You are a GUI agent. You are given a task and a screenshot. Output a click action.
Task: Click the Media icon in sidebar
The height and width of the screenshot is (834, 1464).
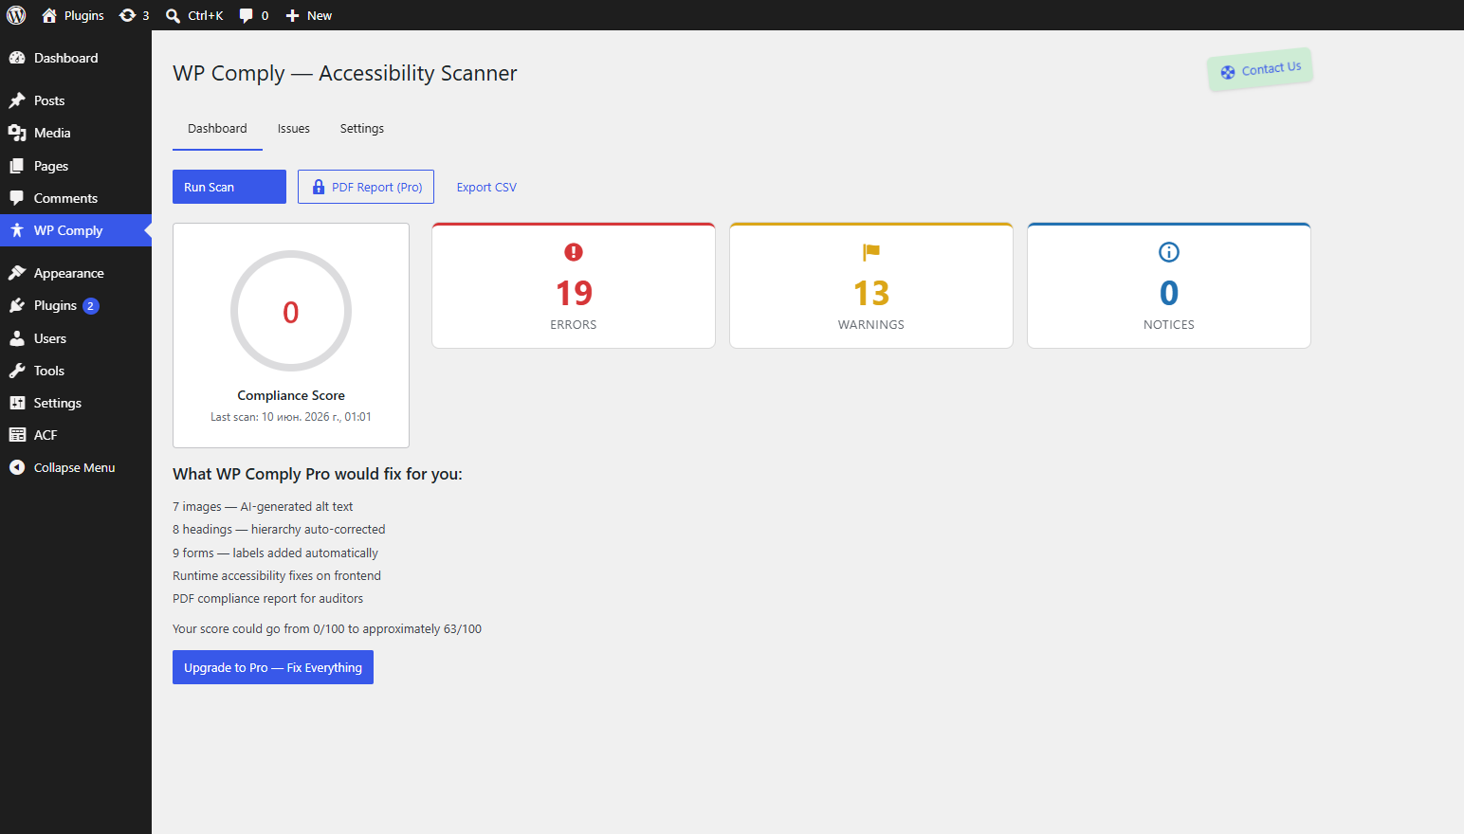[x=17, y=133]
